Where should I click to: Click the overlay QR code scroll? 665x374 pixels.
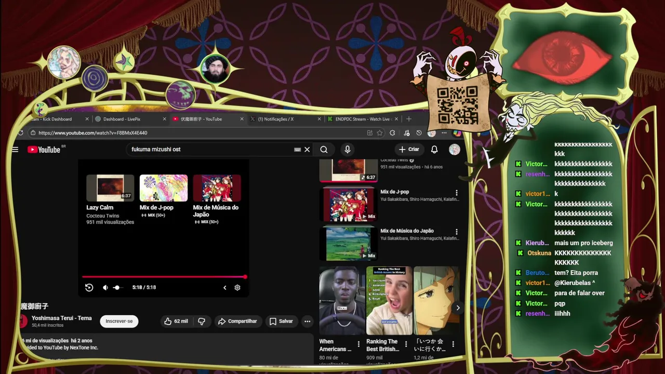457,104
